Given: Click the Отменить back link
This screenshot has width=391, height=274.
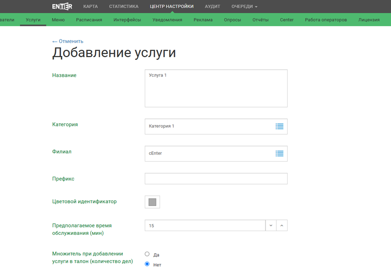Looking at the screenshot, I should coord(68,41).
